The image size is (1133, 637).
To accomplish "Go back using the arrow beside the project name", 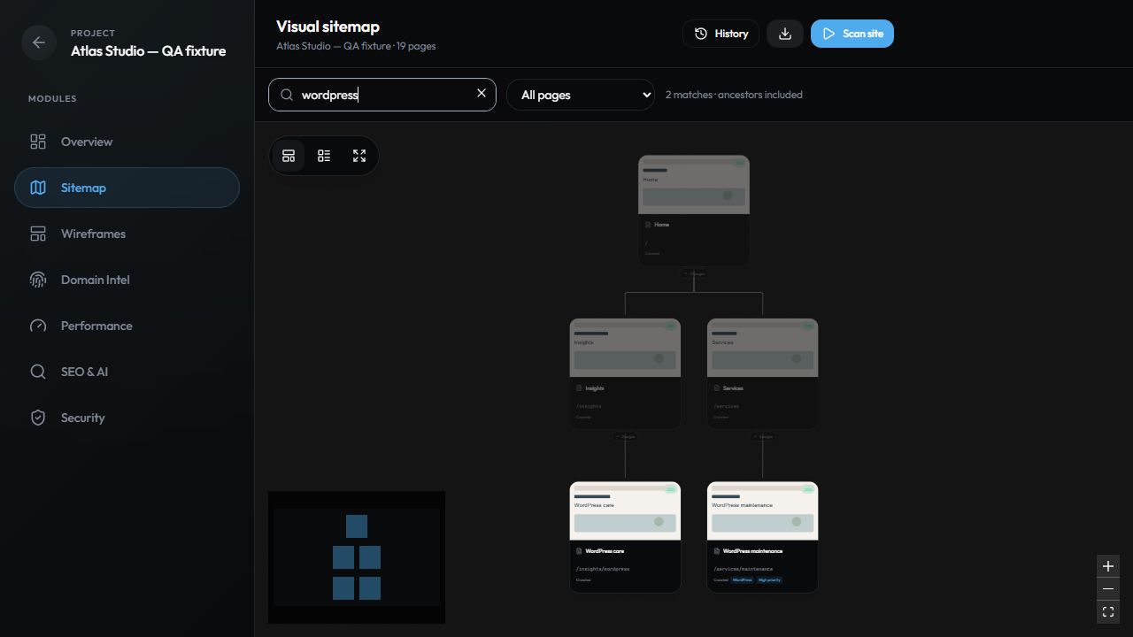I will tap(39, 42).
